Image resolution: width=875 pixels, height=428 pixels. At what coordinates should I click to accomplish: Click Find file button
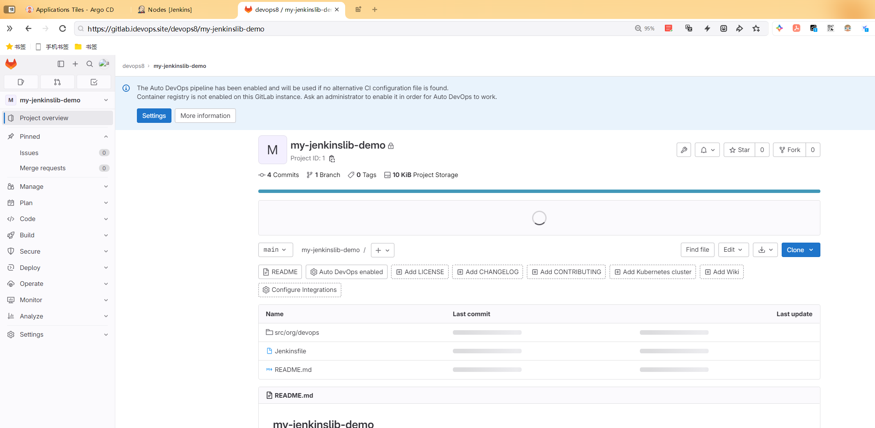[697, 250]
